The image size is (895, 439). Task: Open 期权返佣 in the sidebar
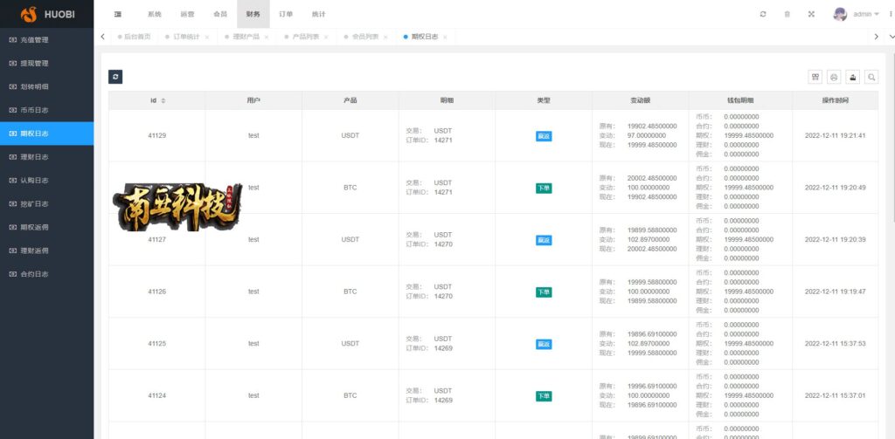coord(47,227)
